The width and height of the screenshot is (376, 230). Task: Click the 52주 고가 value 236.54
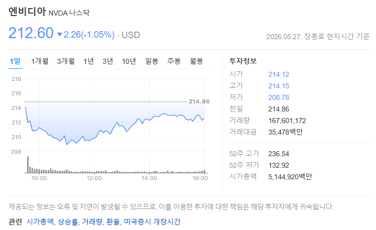(279, 154)
